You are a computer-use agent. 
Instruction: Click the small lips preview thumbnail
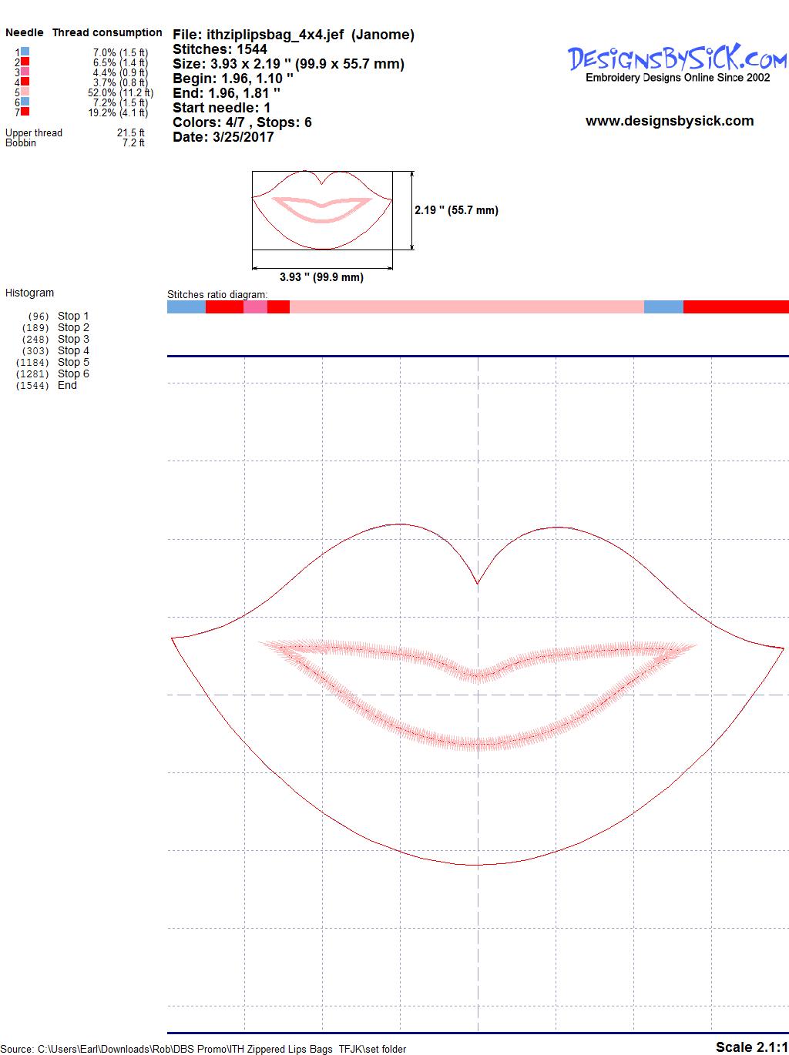(x=322, y=210)
